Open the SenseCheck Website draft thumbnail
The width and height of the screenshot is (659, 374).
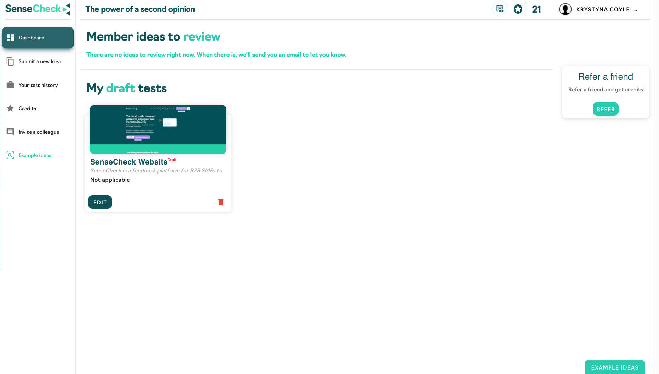(x=158, y=129)
